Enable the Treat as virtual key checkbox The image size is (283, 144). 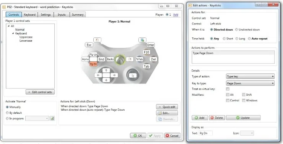(228, 89)
